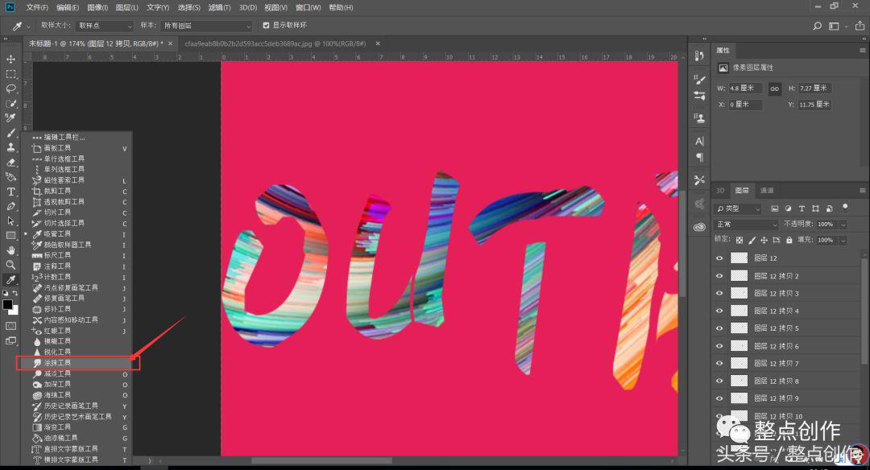Image resolution: width=870 pixels, height=470 pixels.
Task: Open the History panel icon
Action: click(699, 56)
